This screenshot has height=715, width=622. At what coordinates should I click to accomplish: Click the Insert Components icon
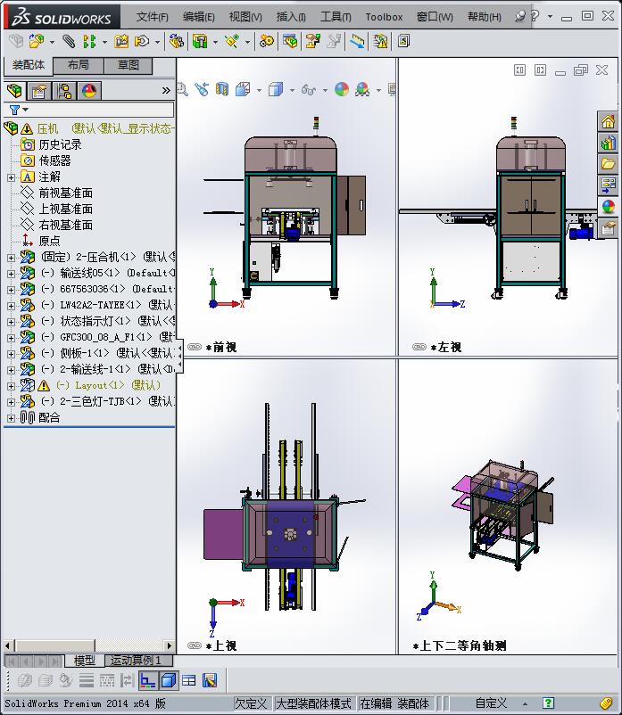(37, 42)
